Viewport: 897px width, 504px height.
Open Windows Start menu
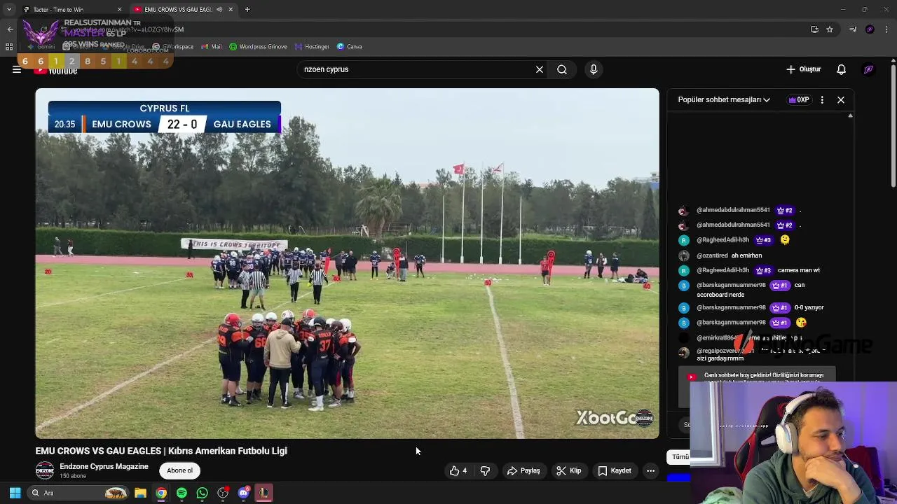pos(15,493)
